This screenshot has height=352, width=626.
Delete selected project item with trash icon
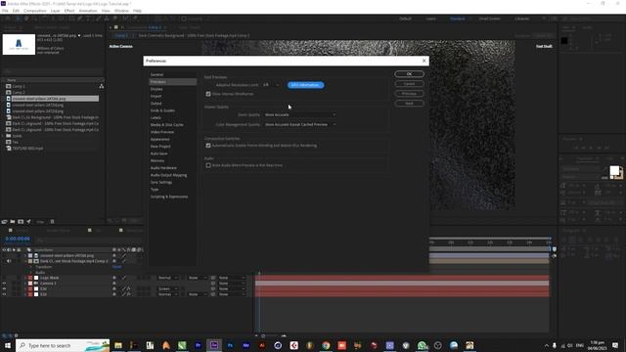[52, 222]
